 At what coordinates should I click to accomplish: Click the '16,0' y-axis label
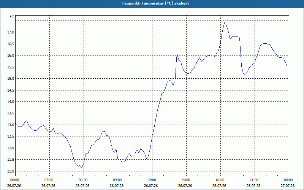tap(11, 55)
